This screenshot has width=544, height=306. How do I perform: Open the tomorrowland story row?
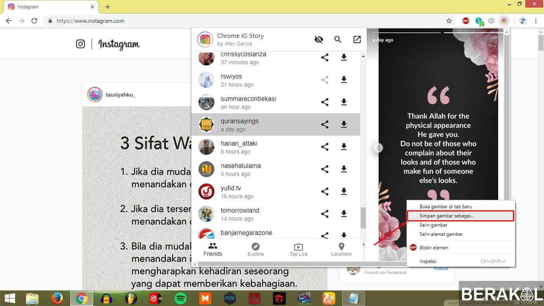276,214
